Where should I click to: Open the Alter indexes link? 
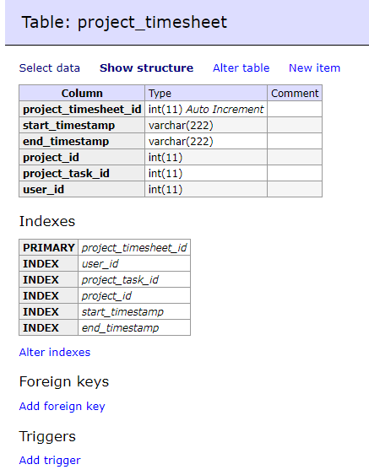[x=55, y=353]
